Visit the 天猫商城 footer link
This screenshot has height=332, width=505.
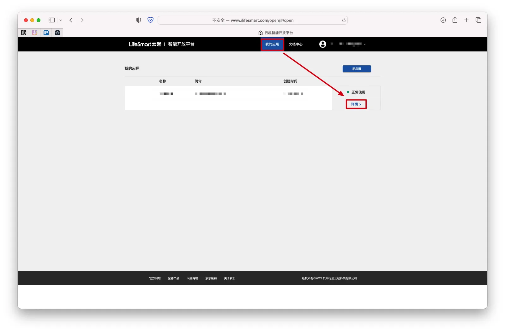point(192,278)
